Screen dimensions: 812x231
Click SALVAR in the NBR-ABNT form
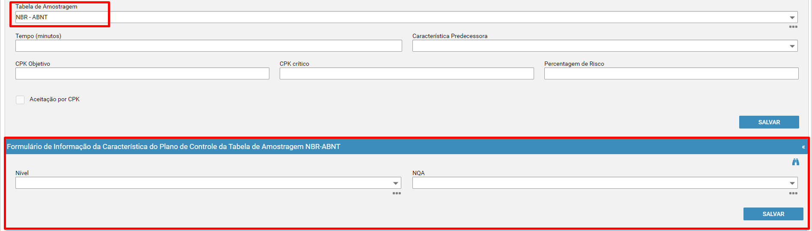(x=773, y=214)
